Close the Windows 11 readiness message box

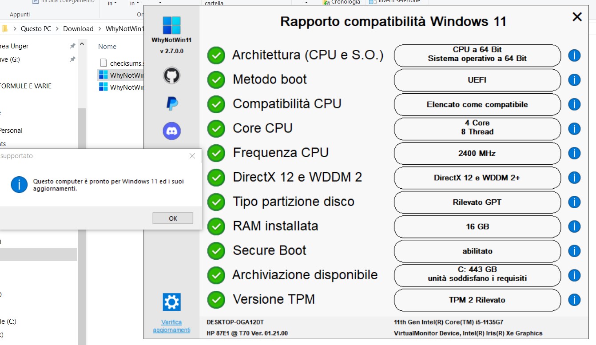pos(192,156)
